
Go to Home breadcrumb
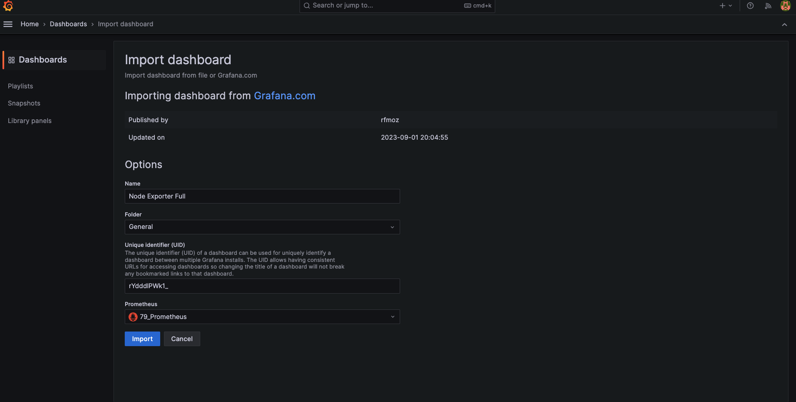click(30, 24)
